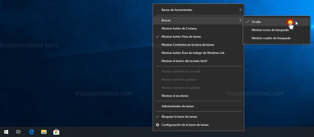Viewport: 314px width, 137px height.
Task: Enable 'Mostrar botón Área de trabajo de Windows Ink'
Action: 193,53
